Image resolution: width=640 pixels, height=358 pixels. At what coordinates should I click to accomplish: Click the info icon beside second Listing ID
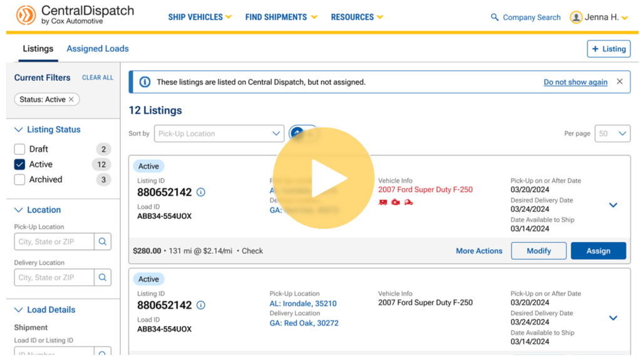pos(201,305)
